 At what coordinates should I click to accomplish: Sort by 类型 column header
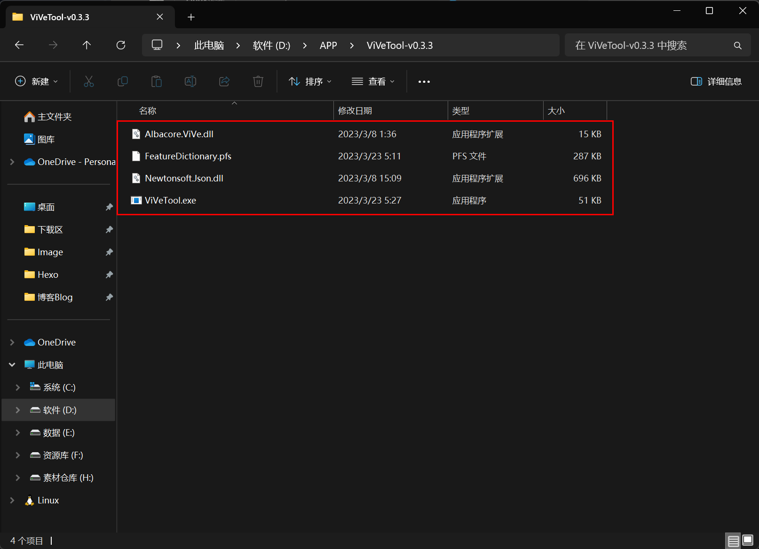(496, 111)
